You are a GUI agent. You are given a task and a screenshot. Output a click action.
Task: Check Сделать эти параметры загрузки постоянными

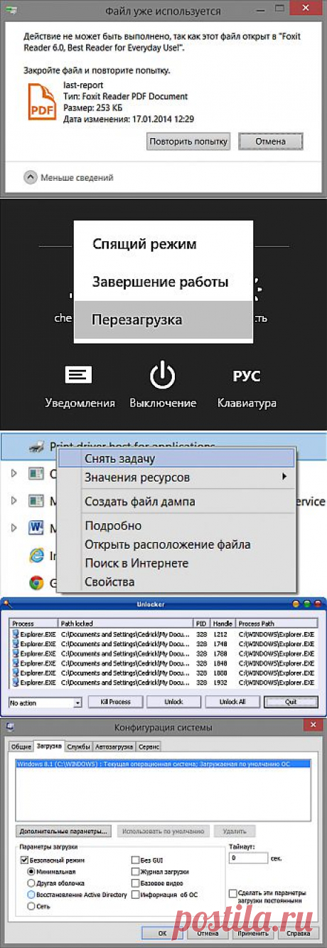point(233,893)
